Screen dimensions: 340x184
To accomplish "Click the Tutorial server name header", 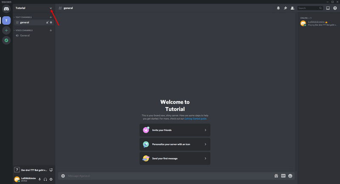I will [20, 8].
